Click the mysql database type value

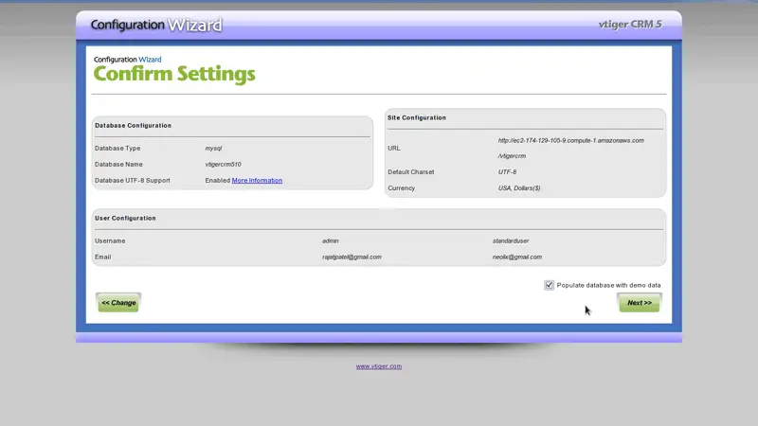click(213, 149)
